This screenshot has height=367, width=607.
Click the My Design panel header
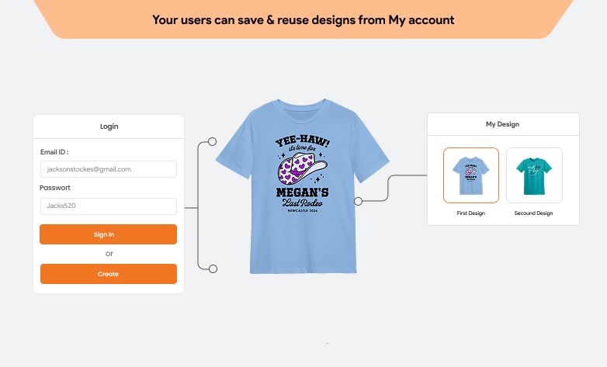502,124
